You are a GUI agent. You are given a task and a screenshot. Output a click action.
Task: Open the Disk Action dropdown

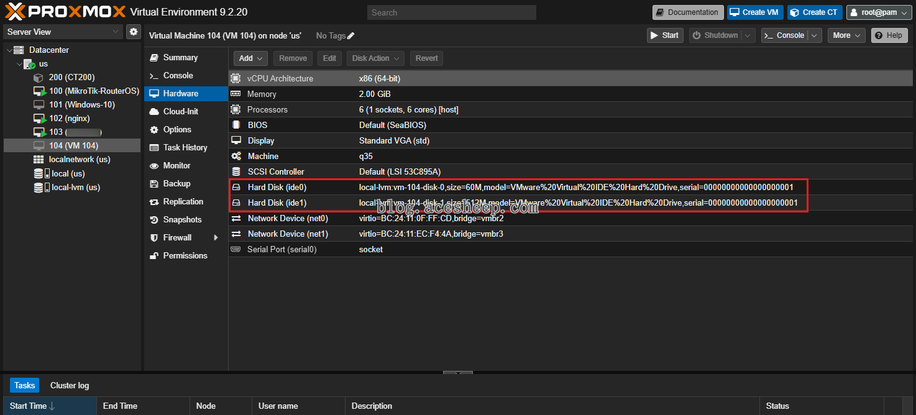point(375,58)
